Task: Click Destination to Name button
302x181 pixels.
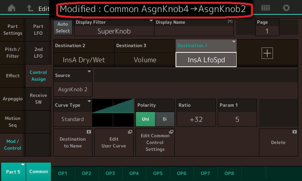Action: pyautogui.click(x=72, y=142)
